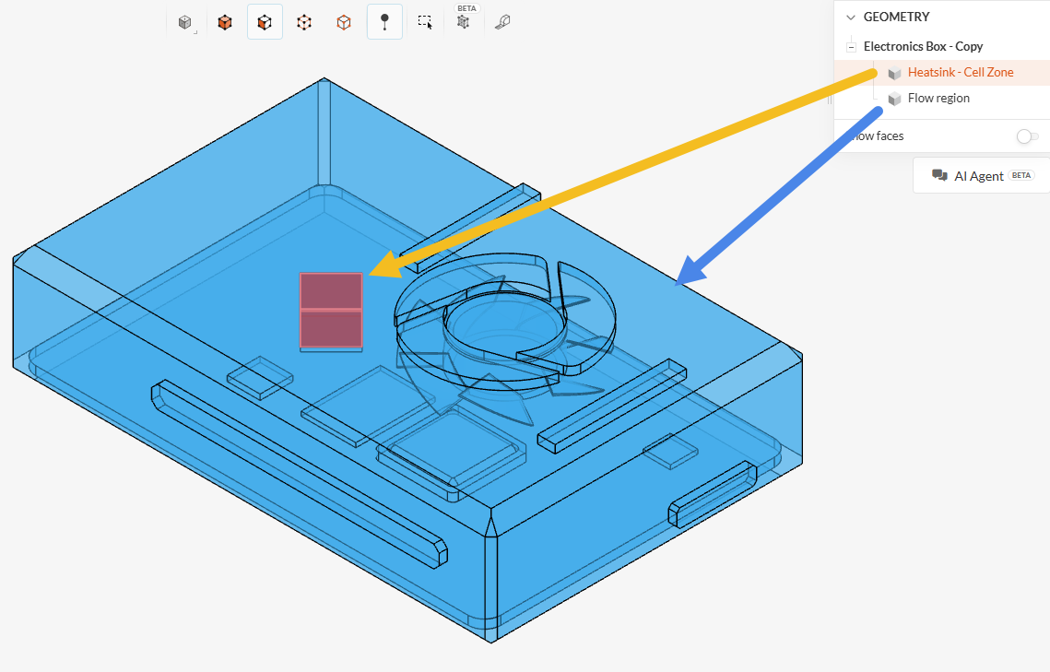The height and width of the screenshot is (672, 1050).
Task: Select the box selection tool
Action: [424, 22]
